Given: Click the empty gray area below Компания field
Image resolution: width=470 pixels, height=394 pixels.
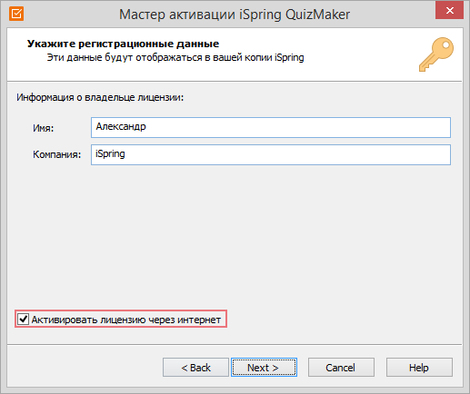Looking at the screenshot, I should (x=234, y=236).
